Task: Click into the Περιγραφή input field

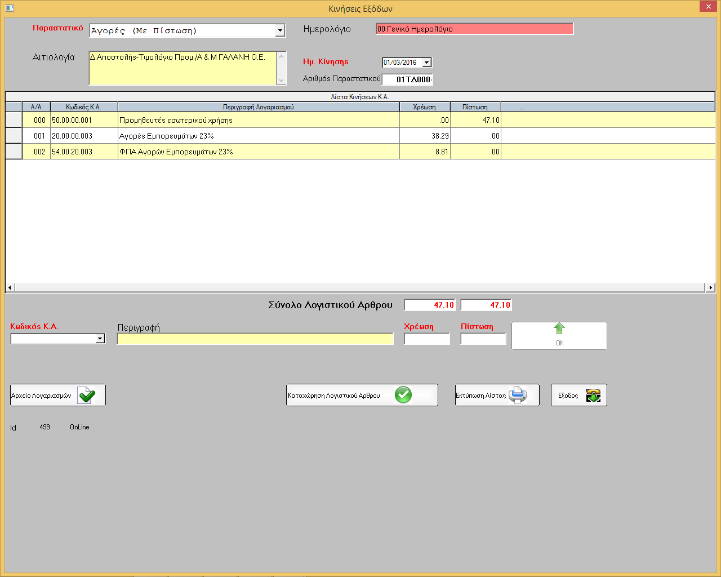Action: click(255, 339)
